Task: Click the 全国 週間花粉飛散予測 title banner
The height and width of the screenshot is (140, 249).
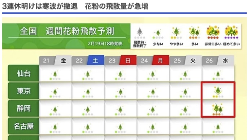Action: click(x=66, y=36)
